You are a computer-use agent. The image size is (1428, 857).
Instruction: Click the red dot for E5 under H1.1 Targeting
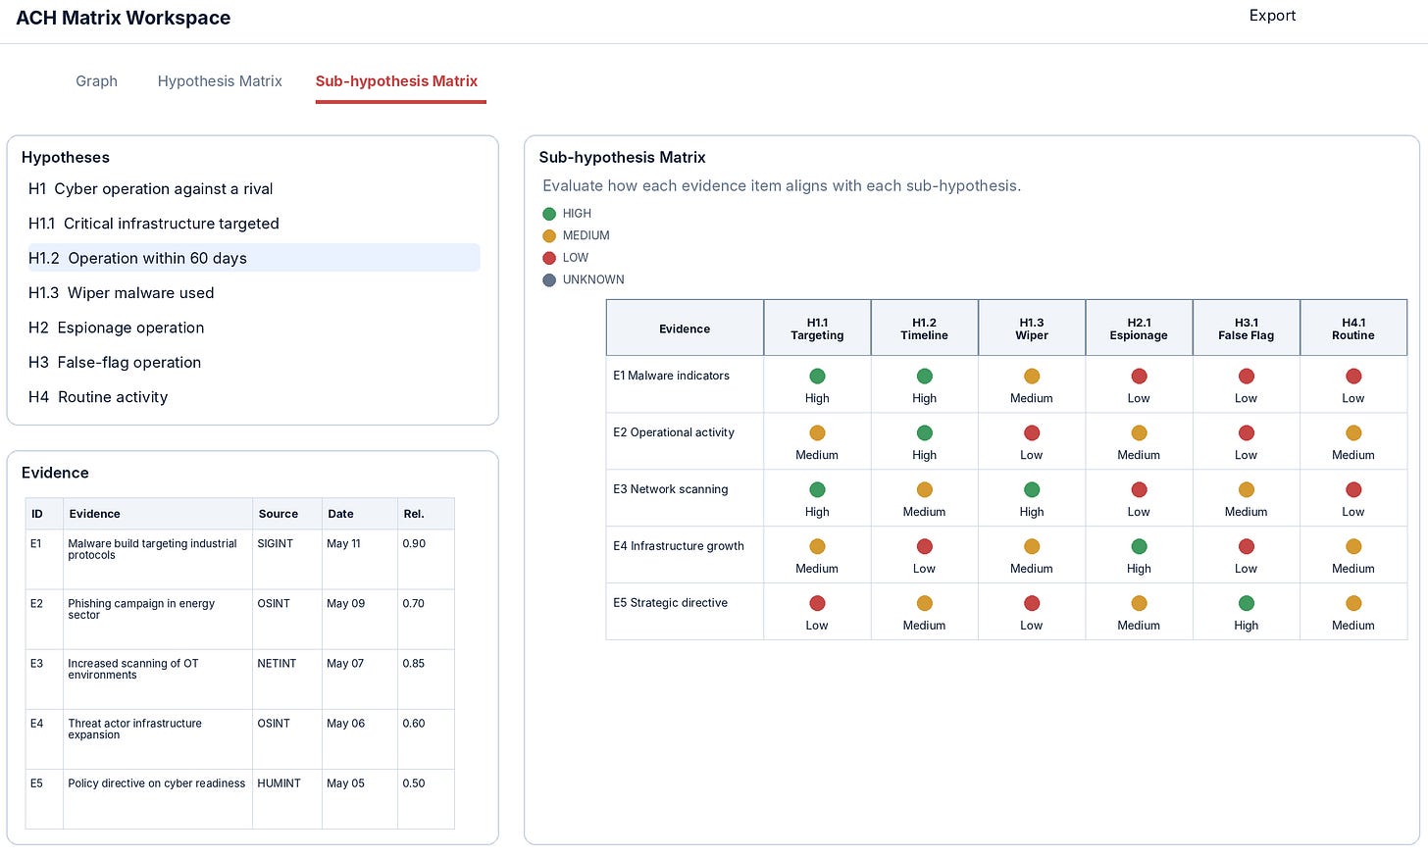point(817,603)
